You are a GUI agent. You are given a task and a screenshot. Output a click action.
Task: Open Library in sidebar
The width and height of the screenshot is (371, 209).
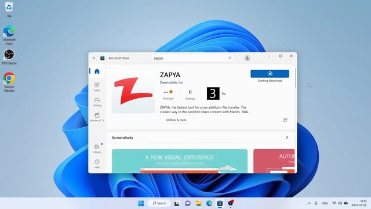(97, 149)
